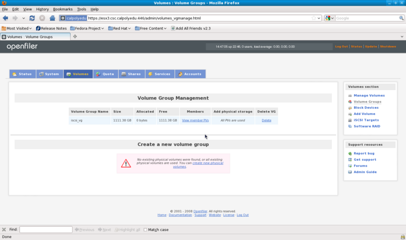Expand the address bar URL dropdown
Screen dimensions: 406x240
point(319,18)
